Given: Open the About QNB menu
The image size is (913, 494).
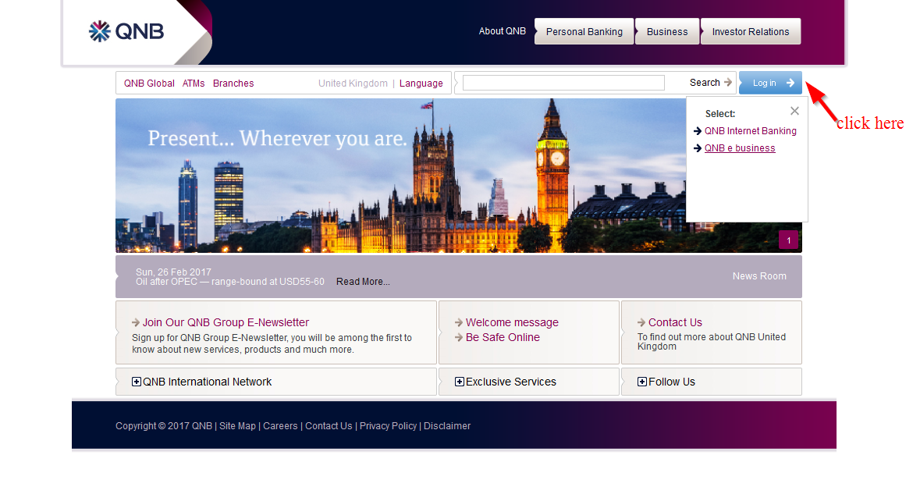Looking at the screenshot, I should (502, 31).
